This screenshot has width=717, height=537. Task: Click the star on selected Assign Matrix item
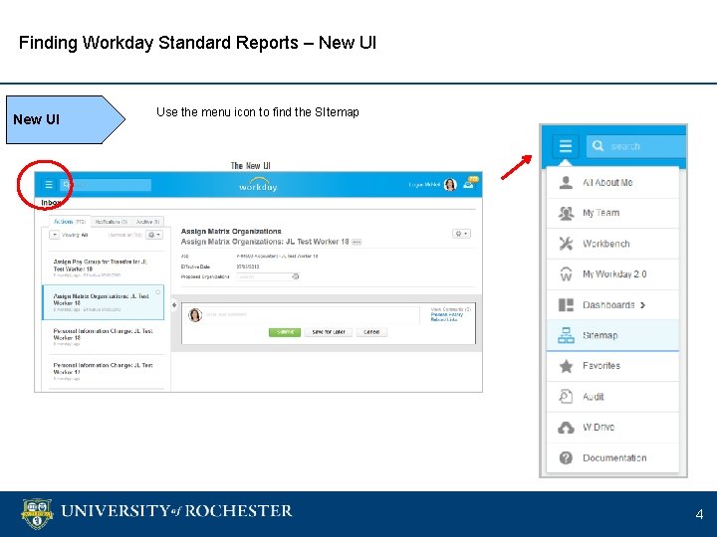(157, 291)
